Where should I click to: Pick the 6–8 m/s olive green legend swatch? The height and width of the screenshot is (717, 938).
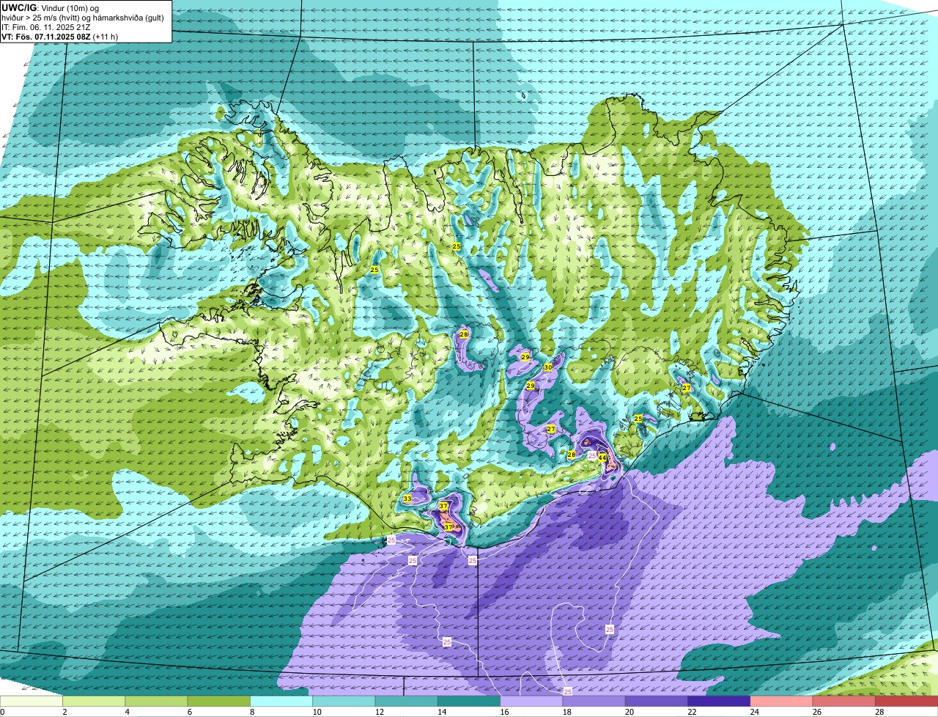tap(219, 702)
